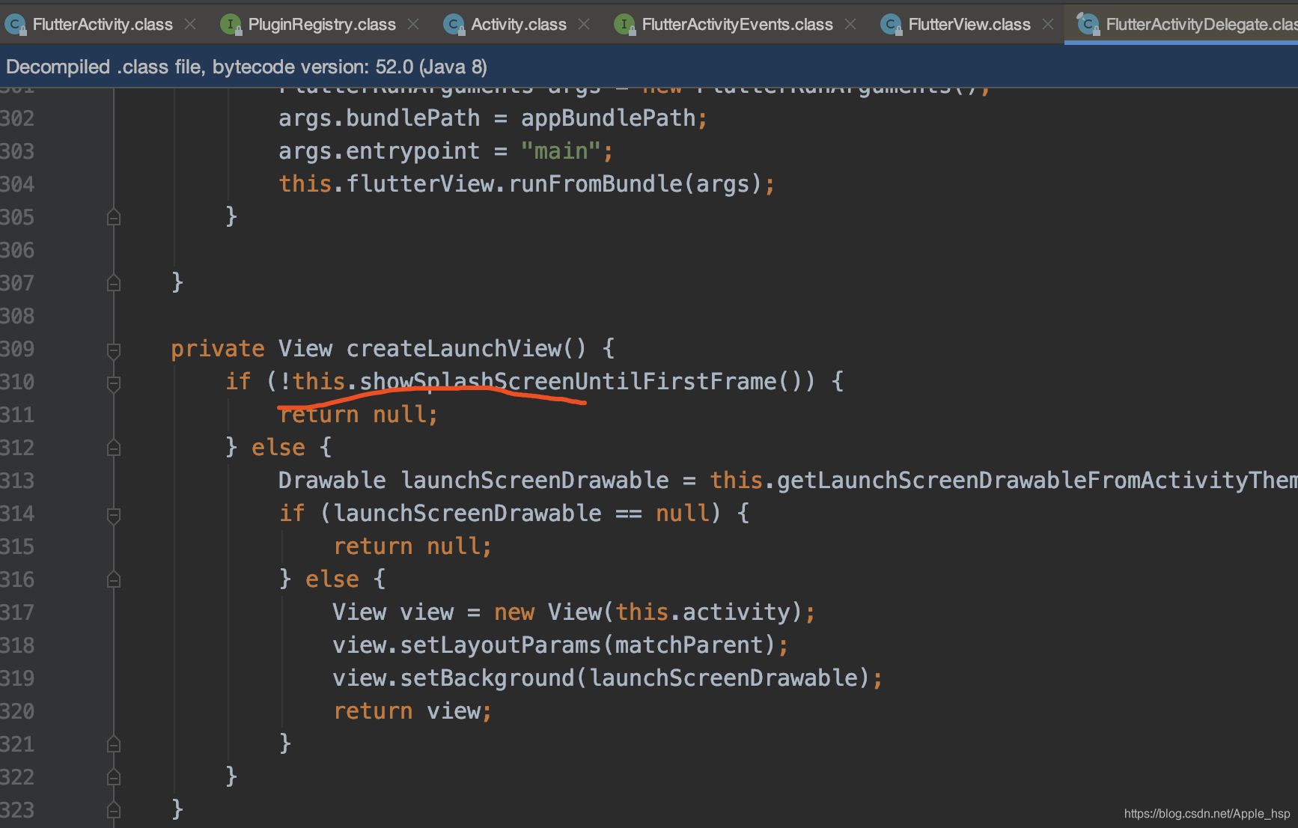The image size is (1298, 828).
Task: Click line number 302 in gutter
Action: pyautogui.click(x=17, y=118)
